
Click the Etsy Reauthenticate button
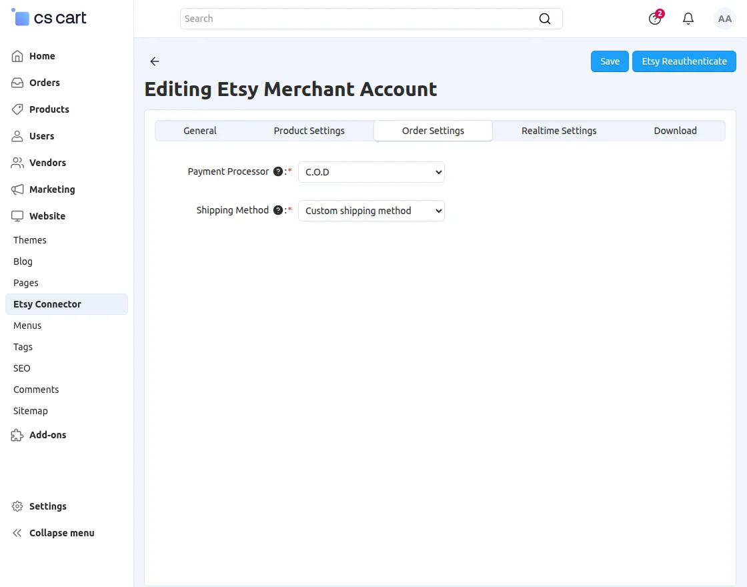click(x=684, y=61)
